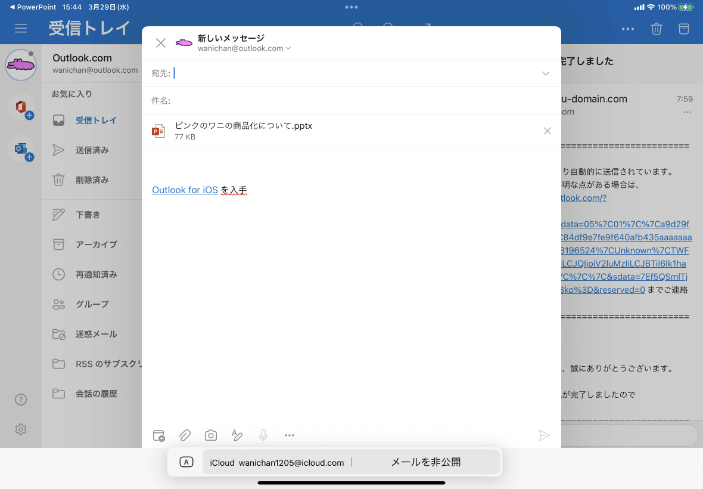Click the お気に入り section header
The image size is (703, 489).
[71, 94]
